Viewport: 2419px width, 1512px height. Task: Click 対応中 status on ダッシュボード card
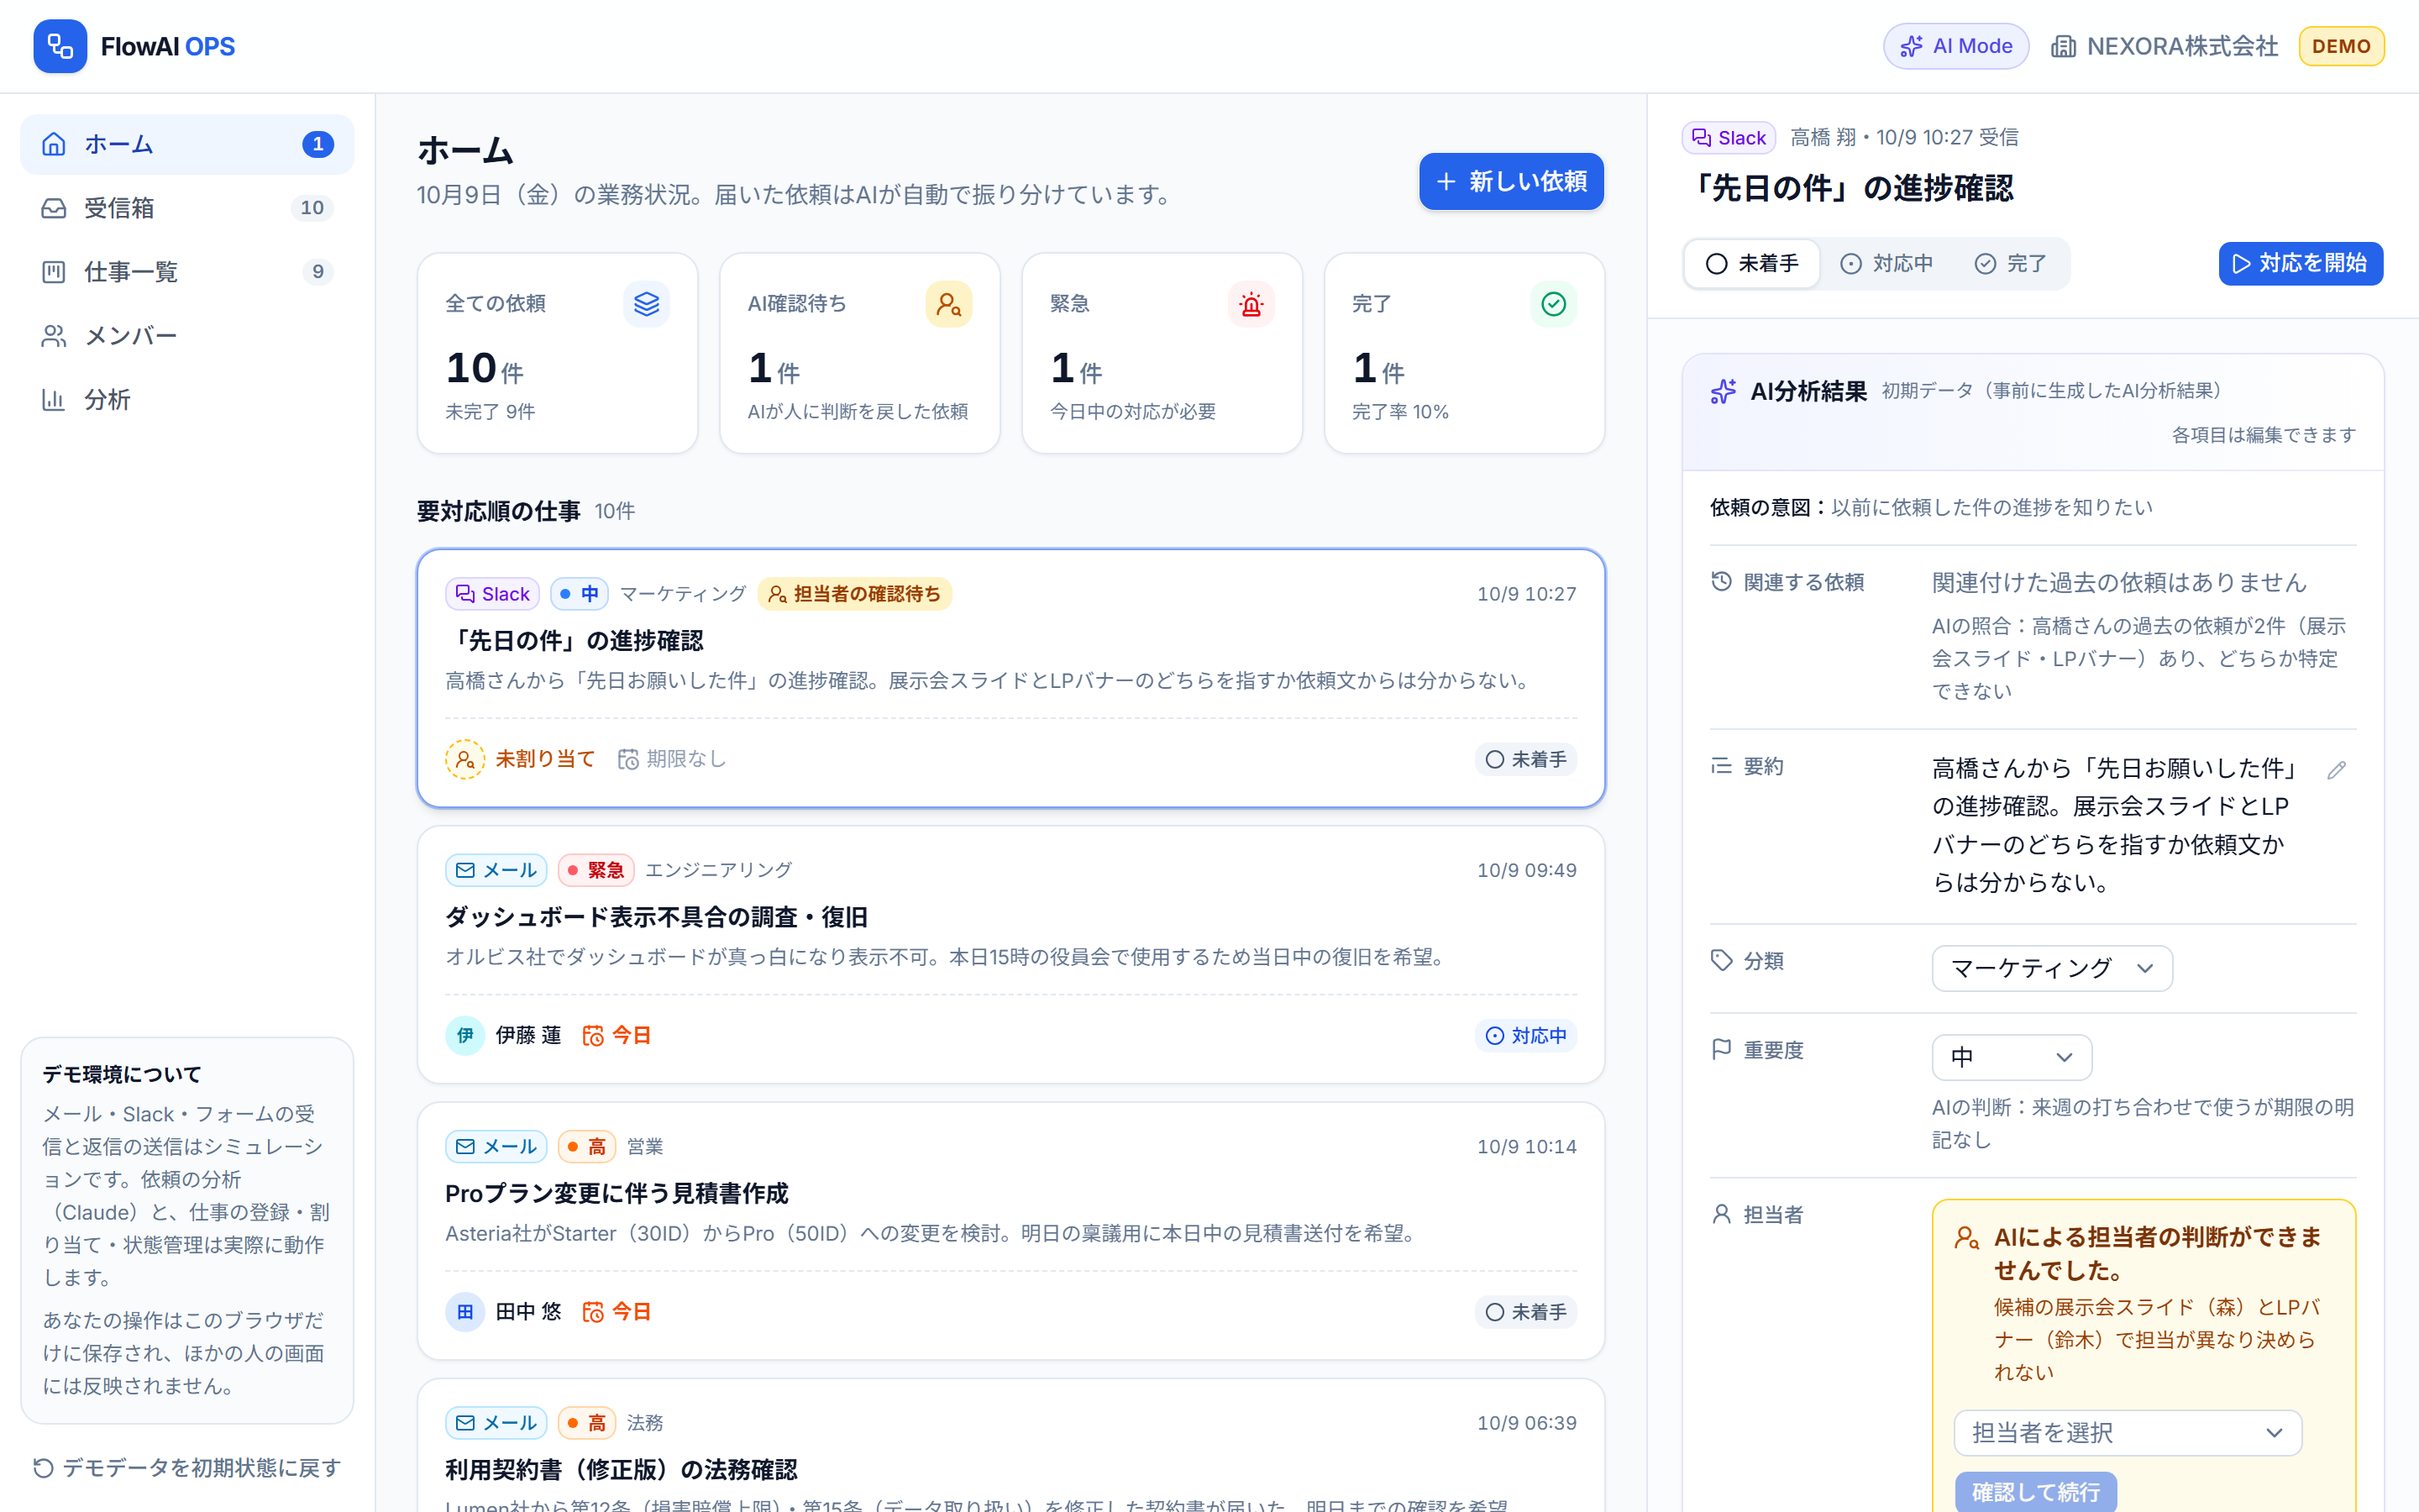point(1525,1035)
